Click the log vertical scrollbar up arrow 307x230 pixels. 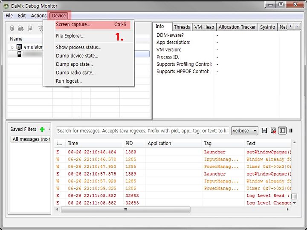pyautogui.click(x=294, y=143)
